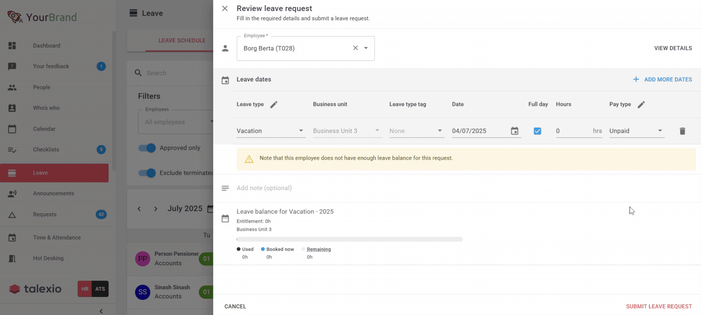701x315 pixels.
Task: Click the Search field in Leave page
Action: (x=179, y=73)
